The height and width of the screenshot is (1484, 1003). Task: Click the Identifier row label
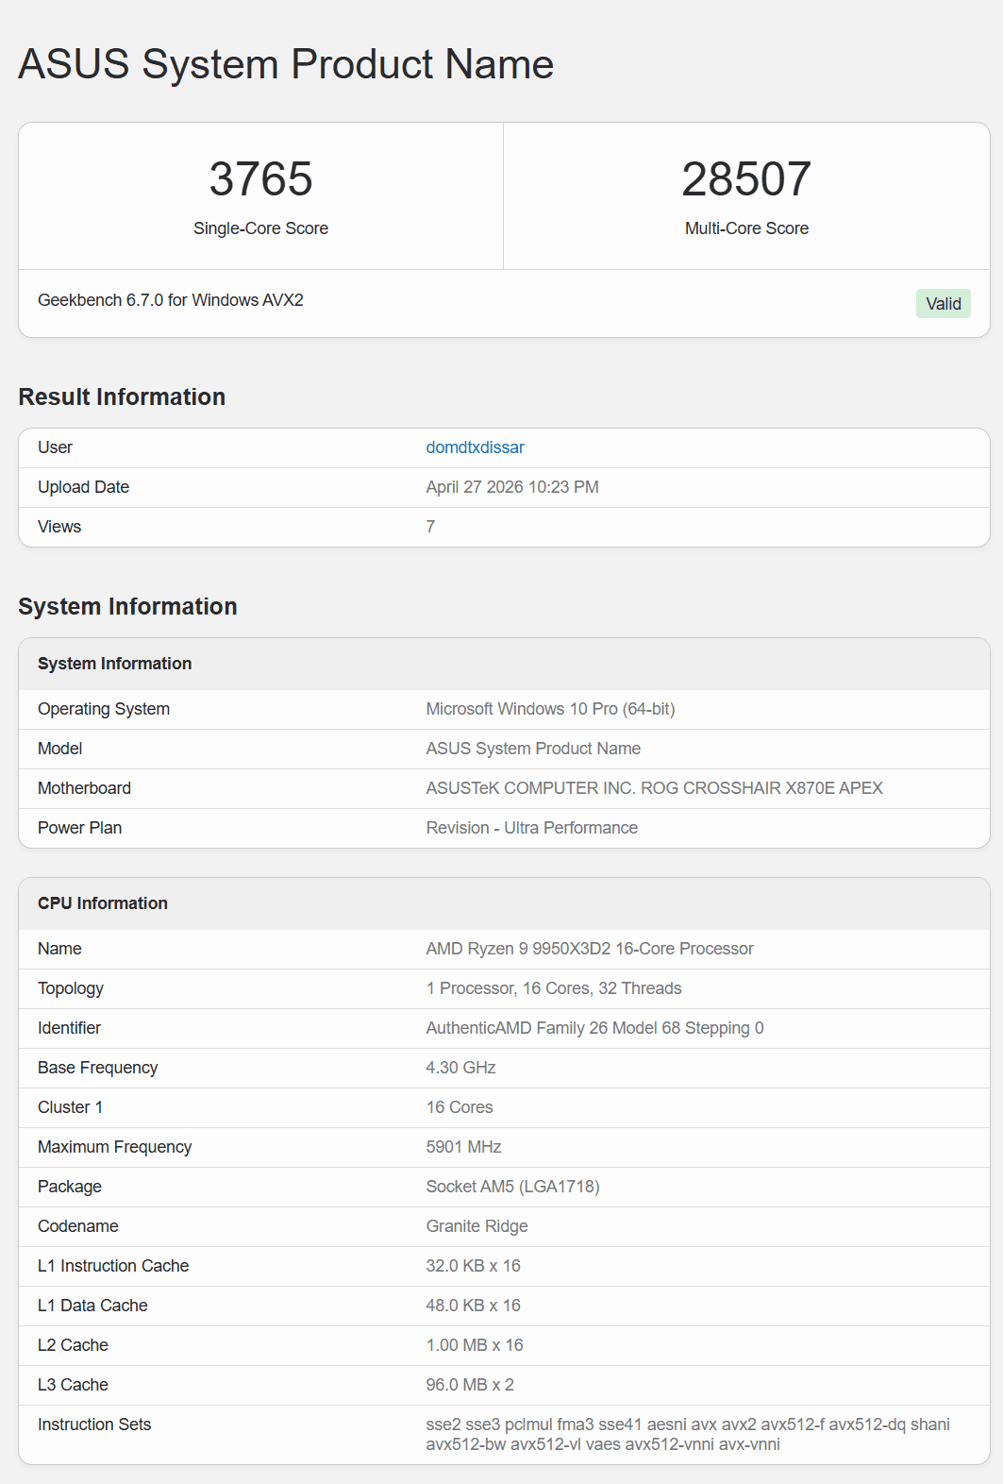tap(69, 1028)
